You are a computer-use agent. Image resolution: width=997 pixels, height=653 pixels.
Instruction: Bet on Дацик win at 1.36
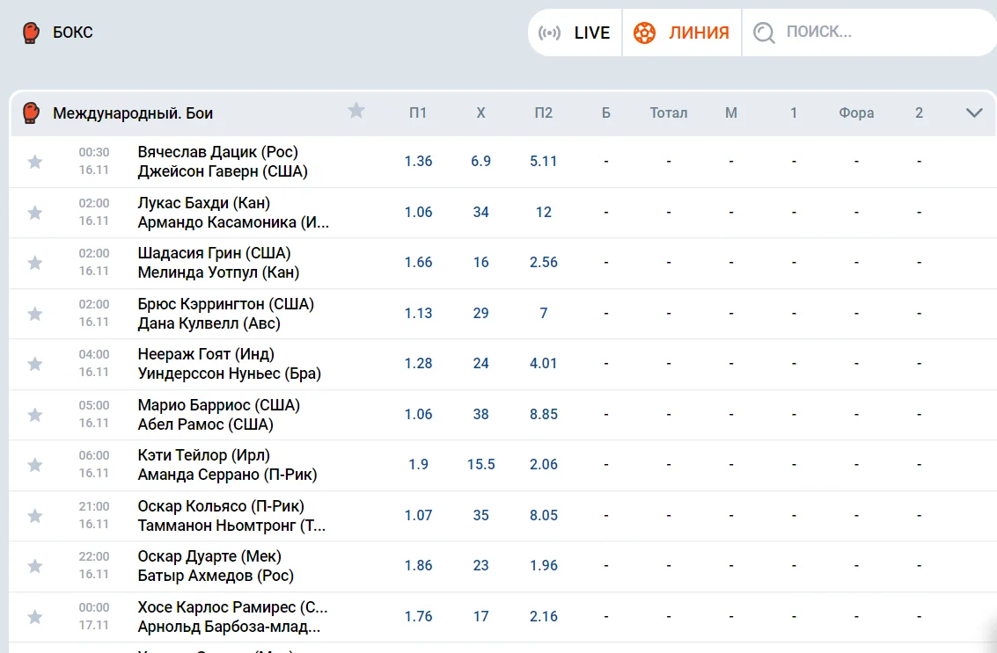click(x=418, y=162)
